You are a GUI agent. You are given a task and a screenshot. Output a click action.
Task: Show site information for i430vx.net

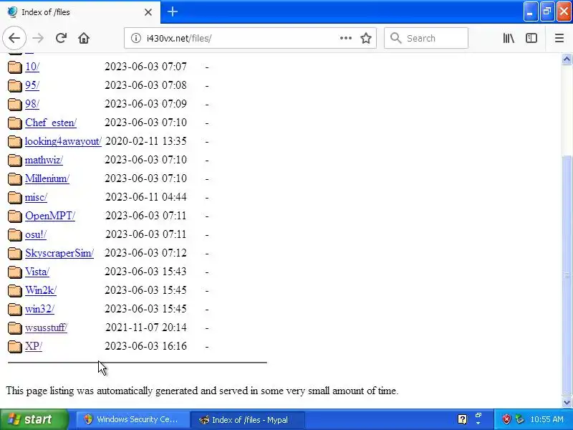(x=135, y=38)
